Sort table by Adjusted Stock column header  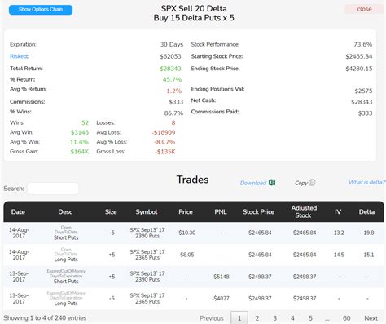[304, 211]
